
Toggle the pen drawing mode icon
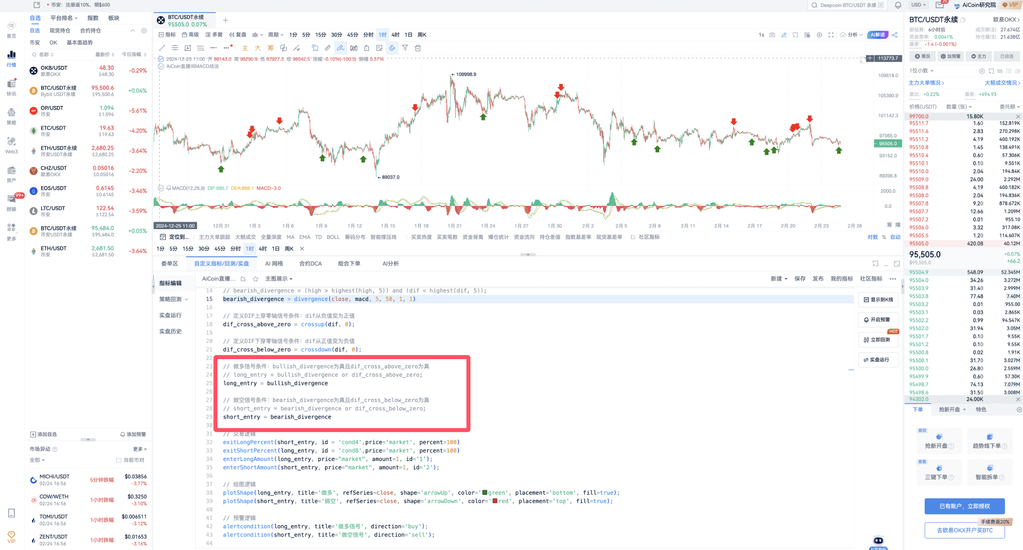(x=340, y=48)
